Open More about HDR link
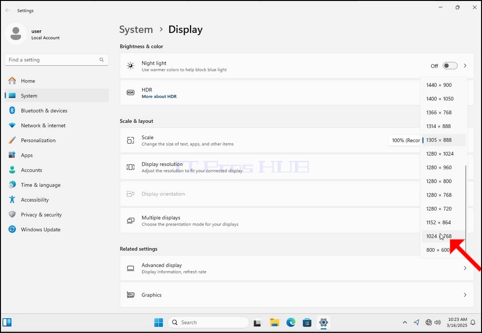Screen dimensions: 482x333 tap(159, 97)
